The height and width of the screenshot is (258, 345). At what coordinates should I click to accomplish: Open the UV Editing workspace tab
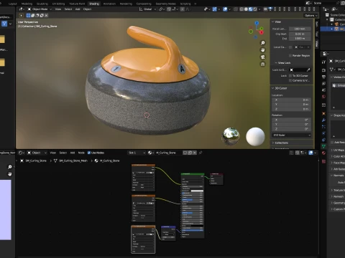[58, 4]
